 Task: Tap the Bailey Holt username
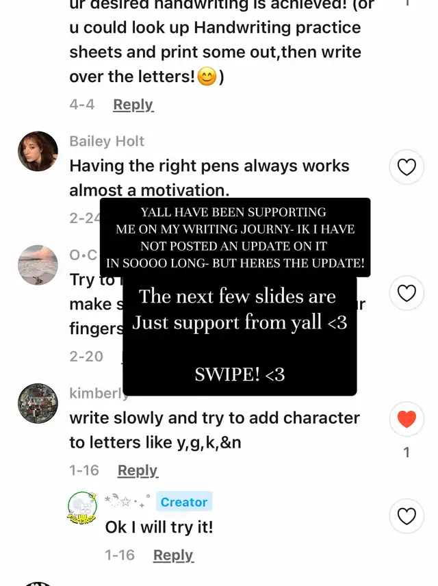pyautogui.click(x=107, y=141)
